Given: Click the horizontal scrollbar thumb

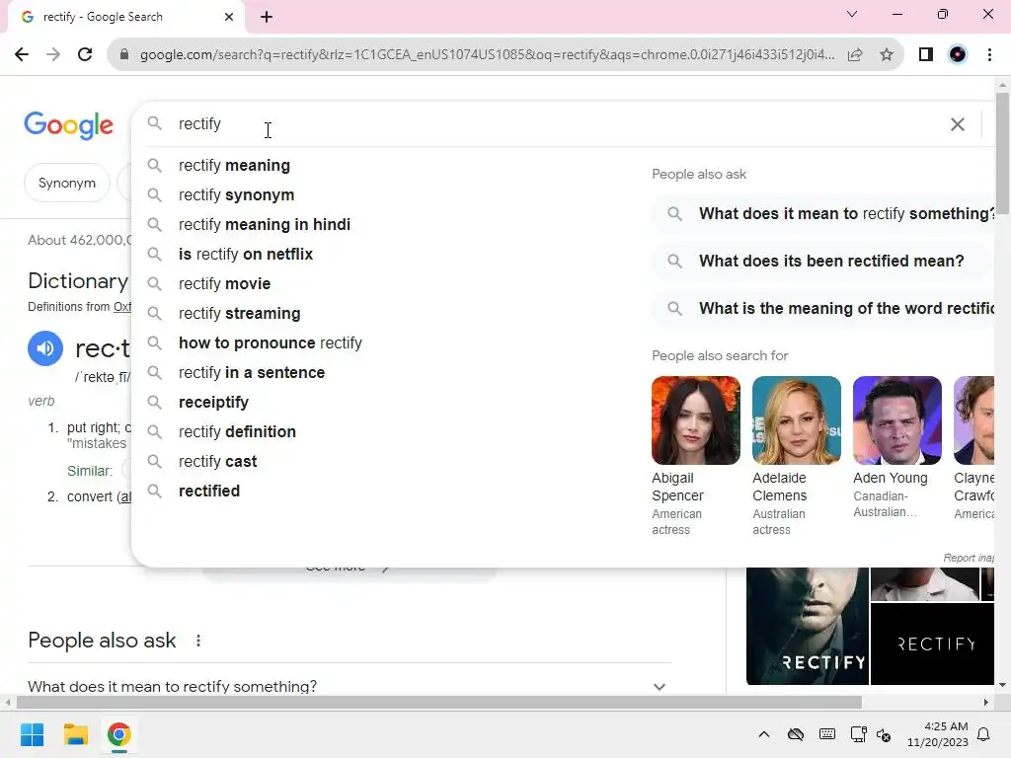Looking at the screenshot, I should click(x=438, y=702).
